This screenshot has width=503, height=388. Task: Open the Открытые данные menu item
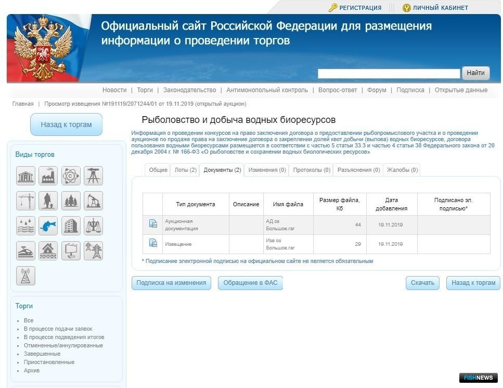point(461,90)
